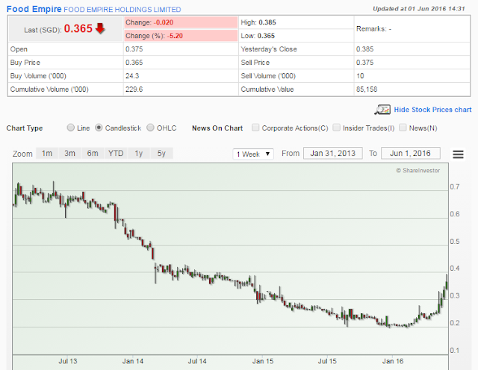Click the Chart Type label
Viewport: 478px width, 370px height.
pos(25,128)
